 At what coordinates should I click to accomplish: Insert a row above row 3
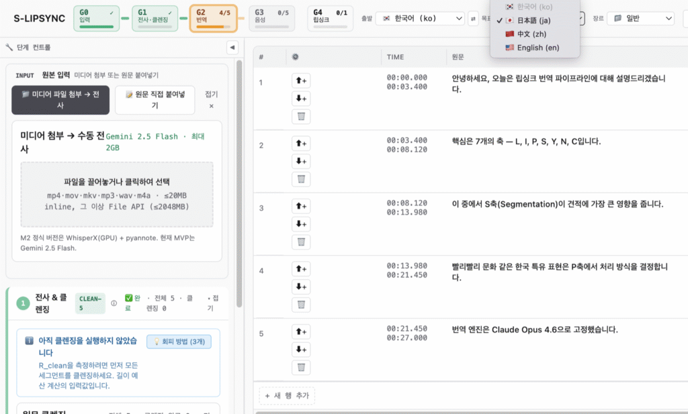pyautogui.click(x=301, y=206)
